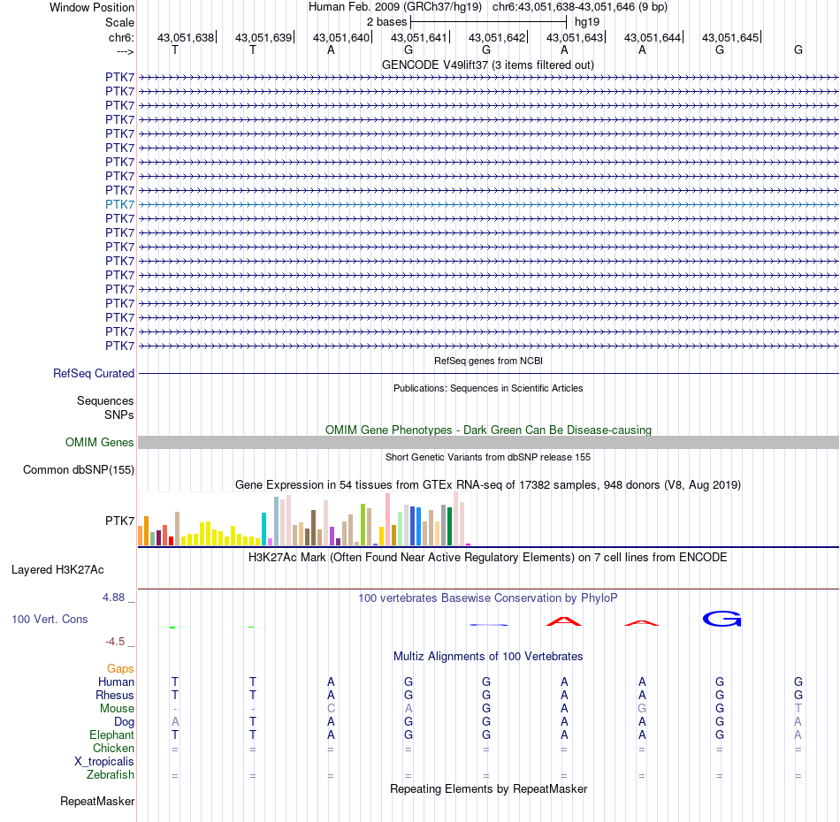
Task: Open the H3K27Ac Mark ENCODE track title
Action: click(488, 558)
